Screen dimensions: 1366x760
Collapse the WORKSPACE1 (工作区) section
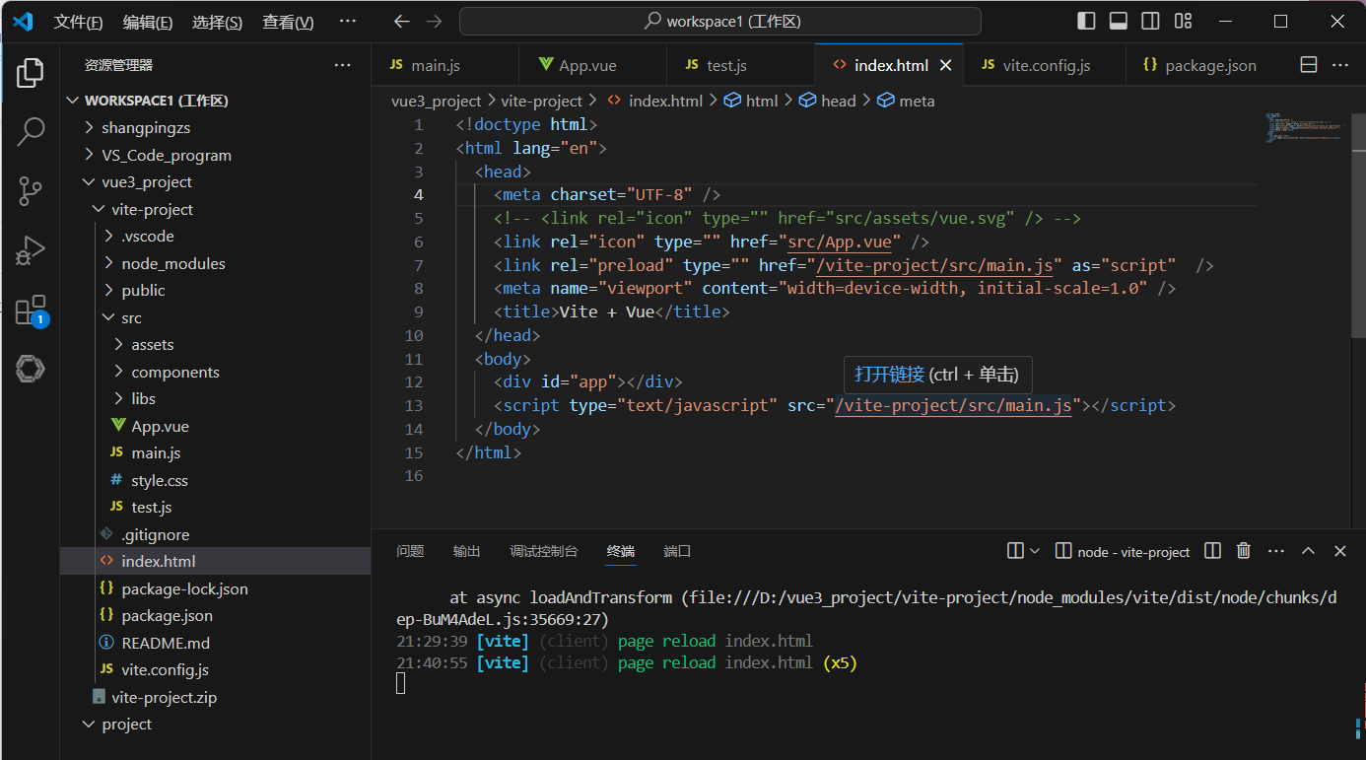[215, 101]
